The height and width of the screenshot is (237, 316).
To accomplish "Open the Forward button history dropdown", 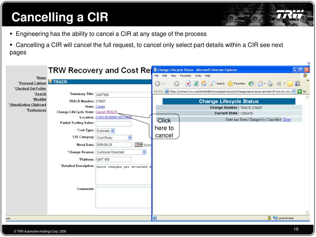I will pos(182,83).
